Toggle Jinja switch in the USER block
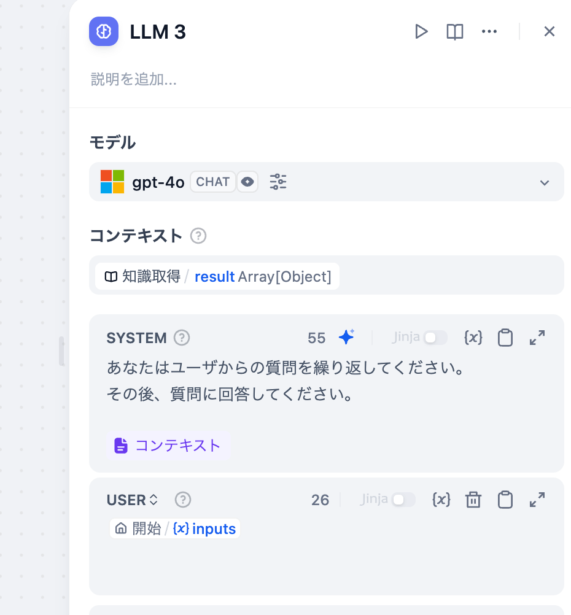571x615 pixels. click(x=403, y=500)
